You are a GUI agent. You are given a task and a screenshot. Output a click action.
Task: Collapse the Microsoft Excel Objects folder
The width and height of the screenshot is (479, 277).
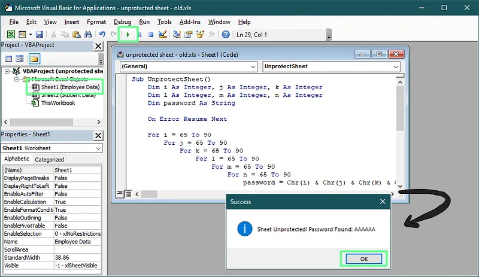coord(17,79)
